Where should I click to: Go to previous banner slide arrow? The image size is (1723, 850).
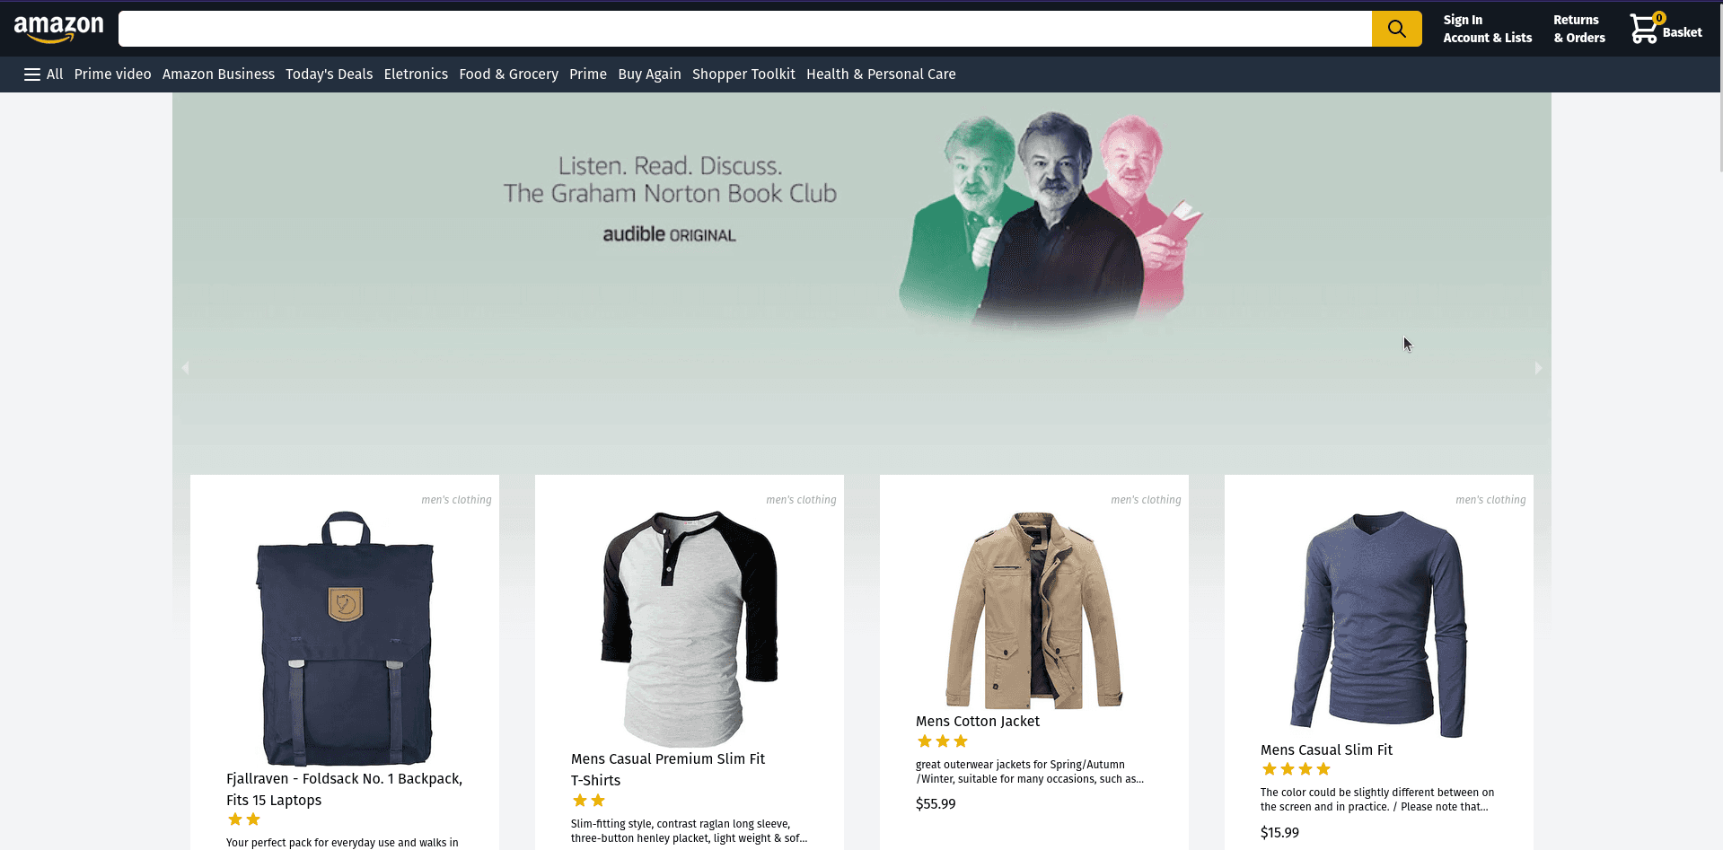click(186, 368)
